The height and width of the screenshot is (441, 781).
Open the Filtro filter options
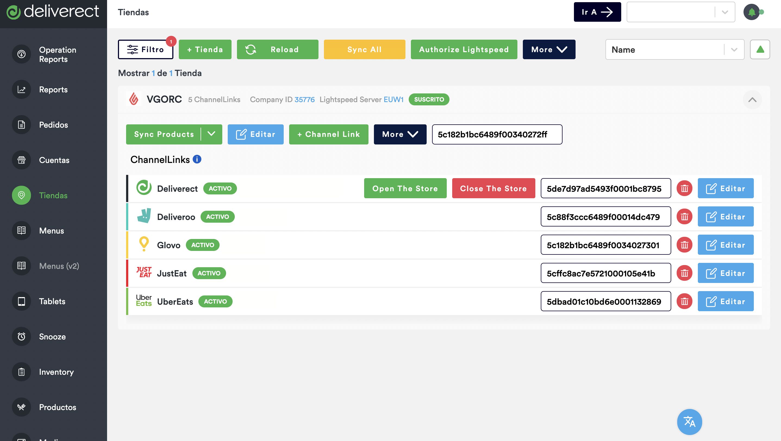coord(146,49)
